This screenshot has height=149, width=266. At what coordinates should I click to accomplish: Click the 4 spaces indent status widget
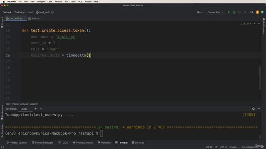[234, 147]
